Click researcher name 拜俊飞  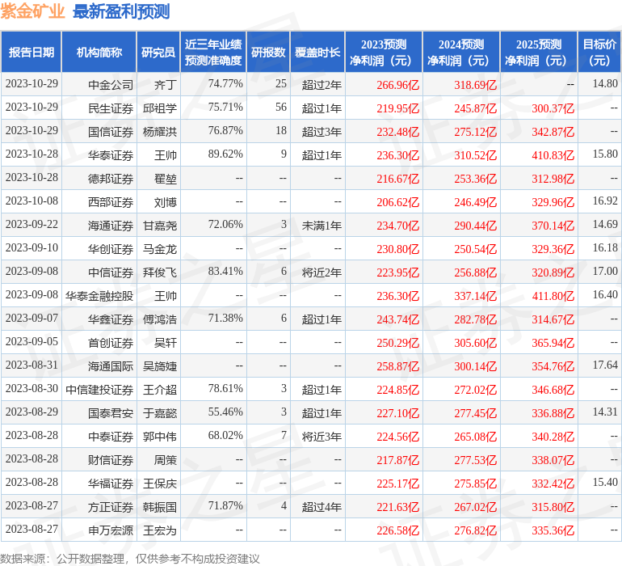[x=160, y=272]
